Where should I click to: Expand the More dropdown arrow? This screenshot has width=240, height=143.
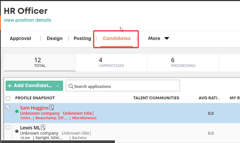pyautogui.click(x=167, y=38)
